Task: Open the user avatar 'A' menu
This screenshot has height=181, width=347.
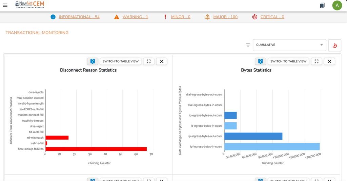Action: tap(337, 5)
